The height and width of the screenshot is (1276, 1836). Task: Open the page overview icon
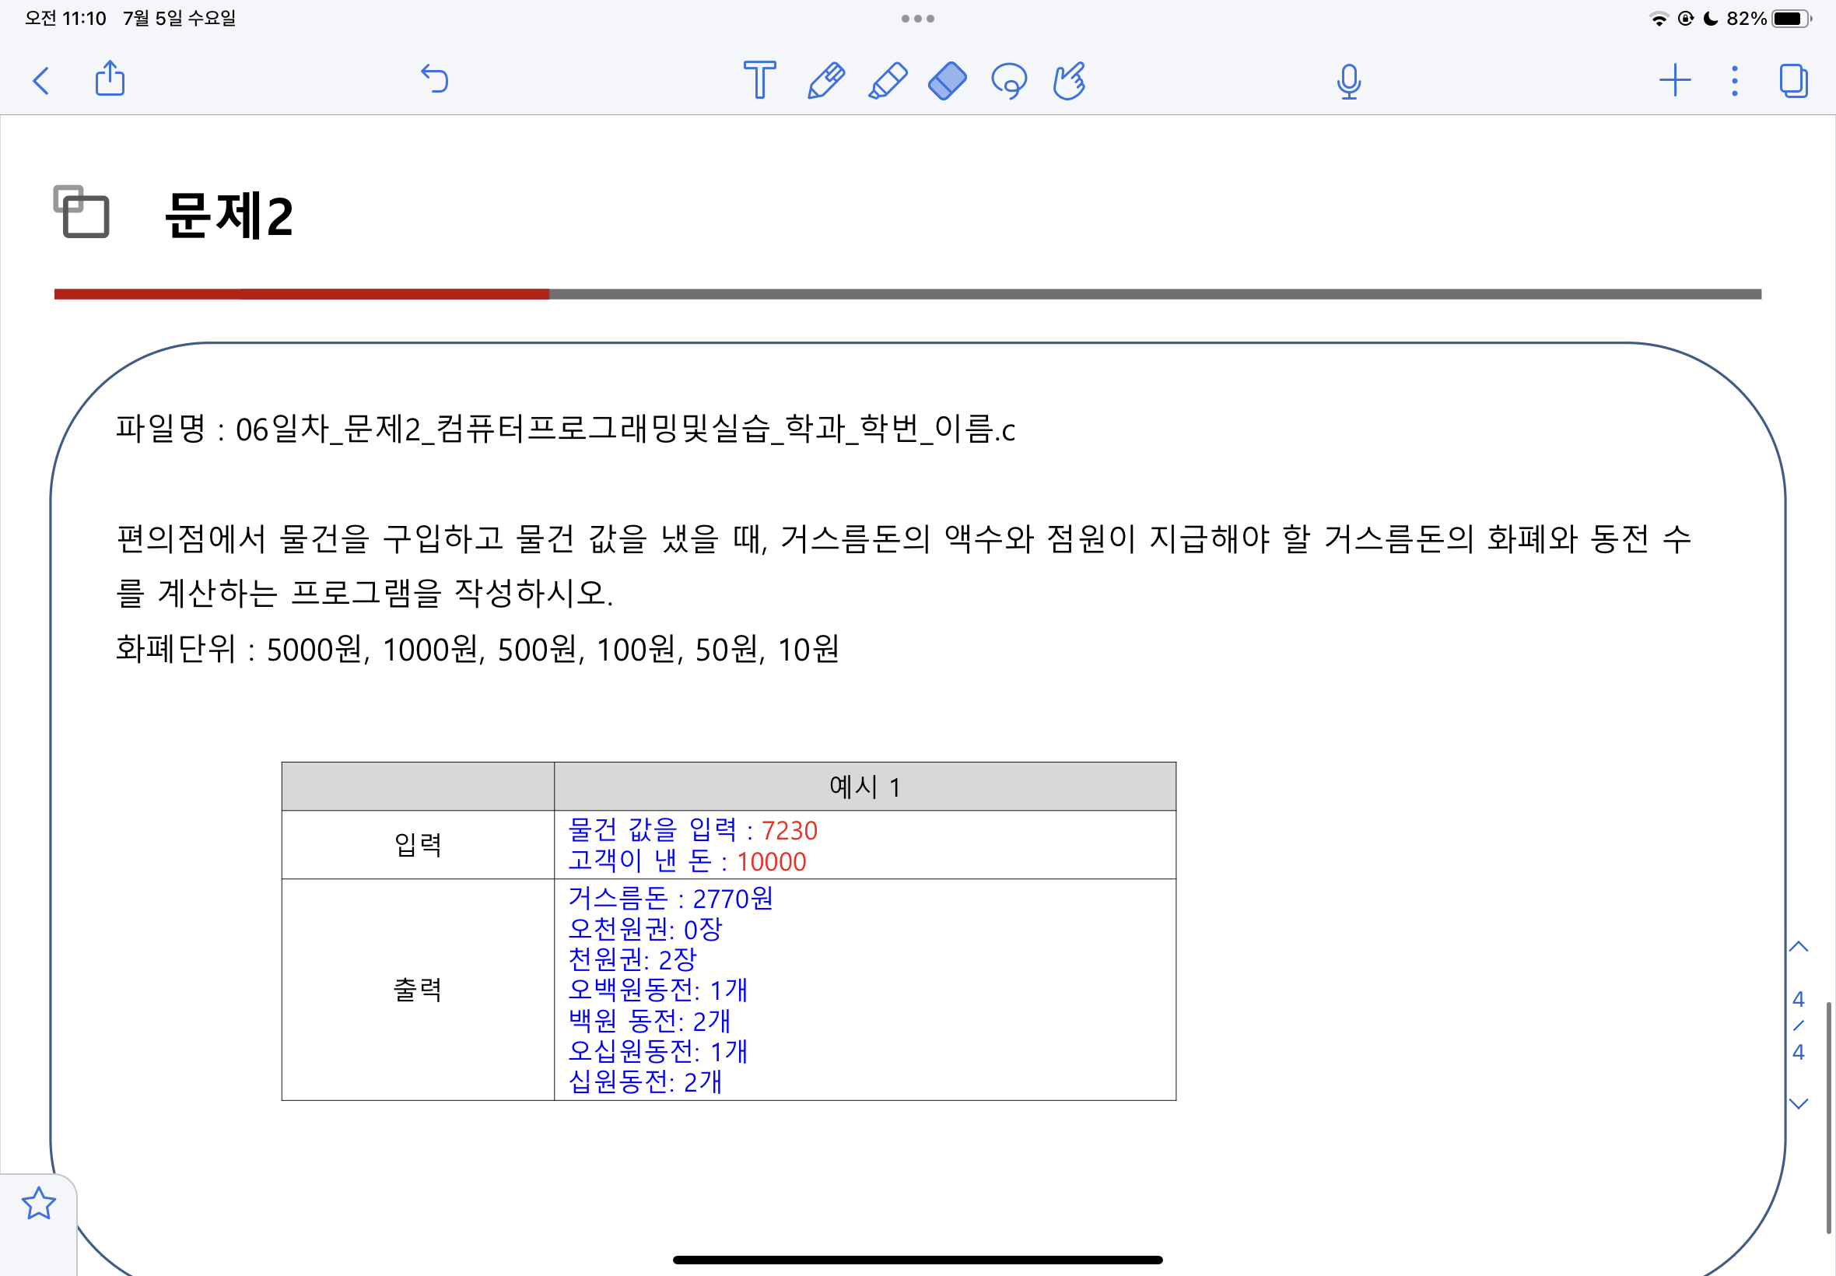[x=1793, y=81]
